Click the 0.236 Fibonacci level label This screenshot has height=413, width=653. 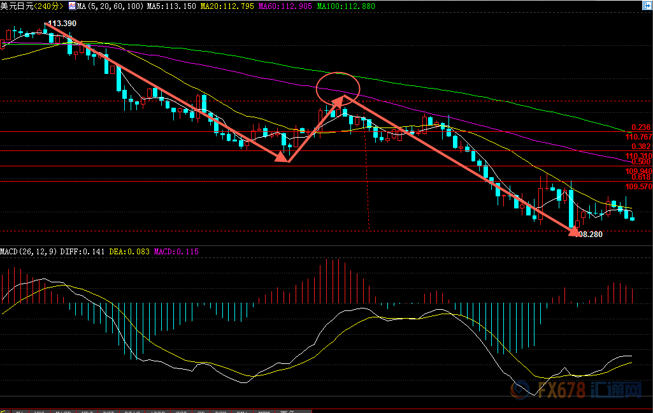tap(641, 127)
